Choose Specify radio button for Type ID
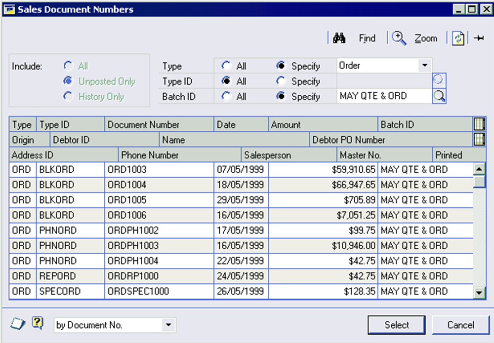This screenshot has height=343, width=494. tap(281, 81)
